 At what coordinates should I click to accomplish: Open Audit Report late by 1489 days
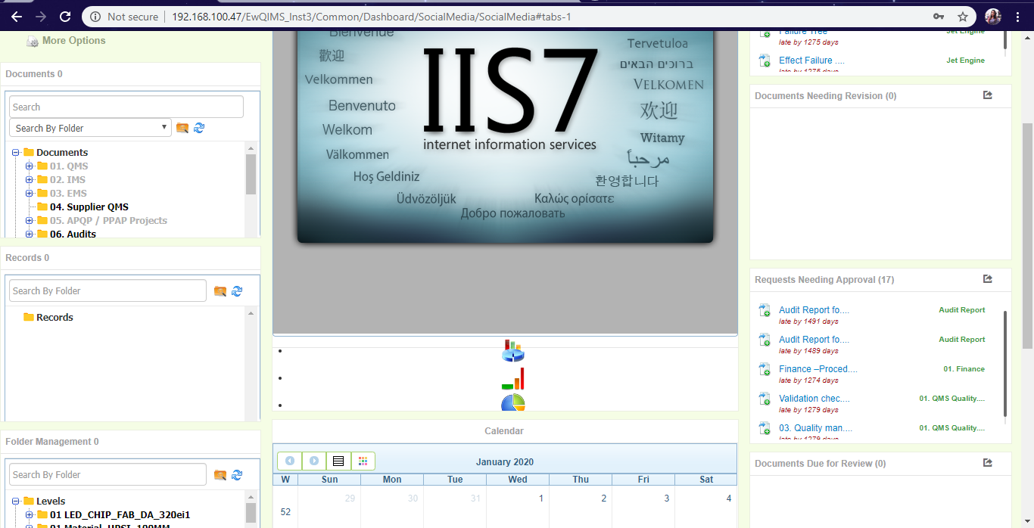pos(814,340)
